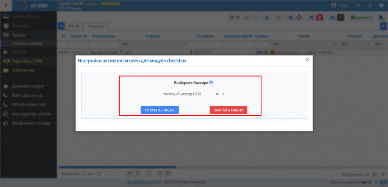Image resolution: width=388 pixels, height=187 pixels.
Task: Click the blue ОТКРЫТЬ СМЕНУ button
Action: coord(160,110)
